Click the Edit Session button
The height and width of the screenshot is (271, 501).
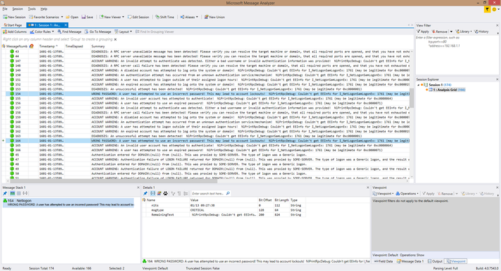(138, 17)
